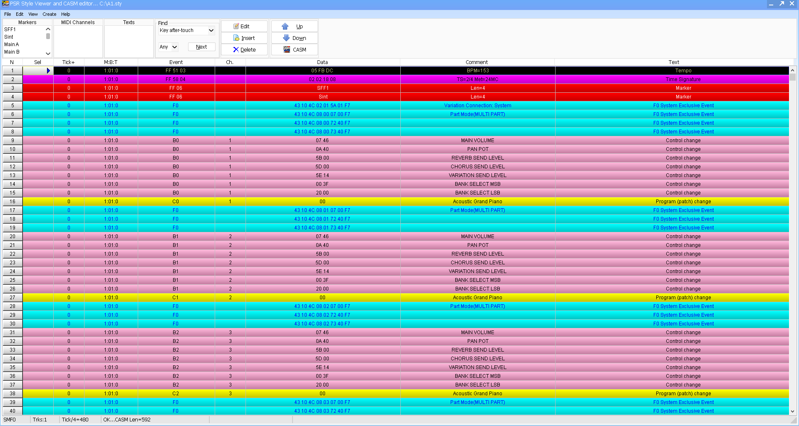Click row 13 VARIATION SEND LEVEL comment
Viewport: 799px width, 426px height.
[478, 175]
